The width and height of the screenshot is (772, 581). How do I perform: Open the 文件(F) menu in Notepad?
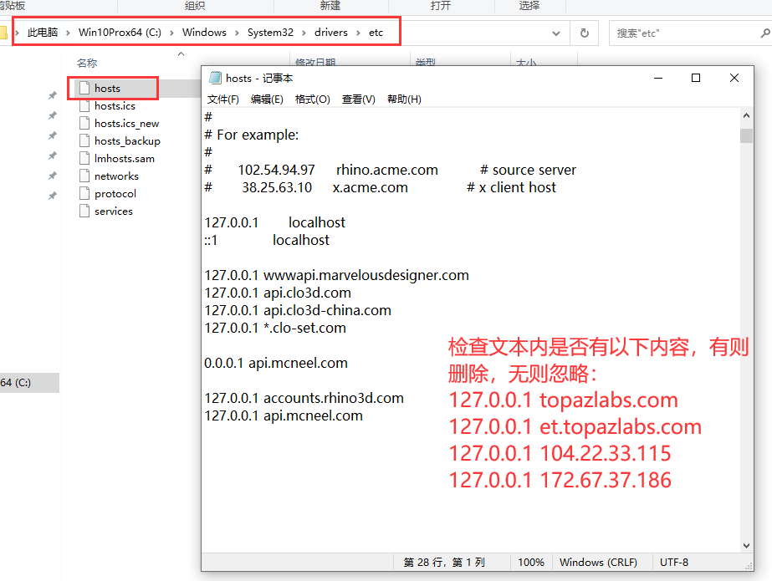223,99
